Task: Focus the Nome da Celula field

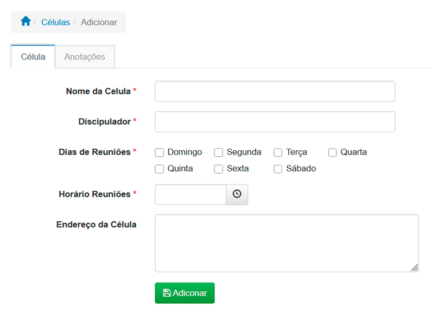Action: pyautogui.click(x=275, y=91)
